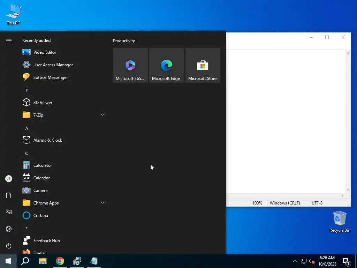Viewport: 357px width, 268px height.
Task: Open Video Editor from Recently added
Action: [x=63, y=52]
